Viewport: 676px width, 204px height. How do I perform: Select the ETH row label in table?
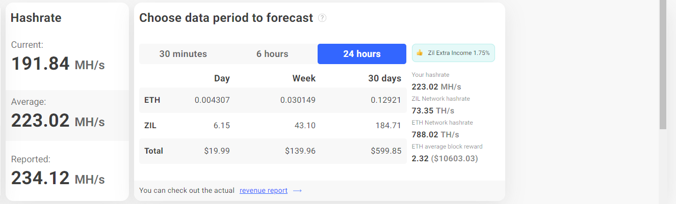[152, 100]
